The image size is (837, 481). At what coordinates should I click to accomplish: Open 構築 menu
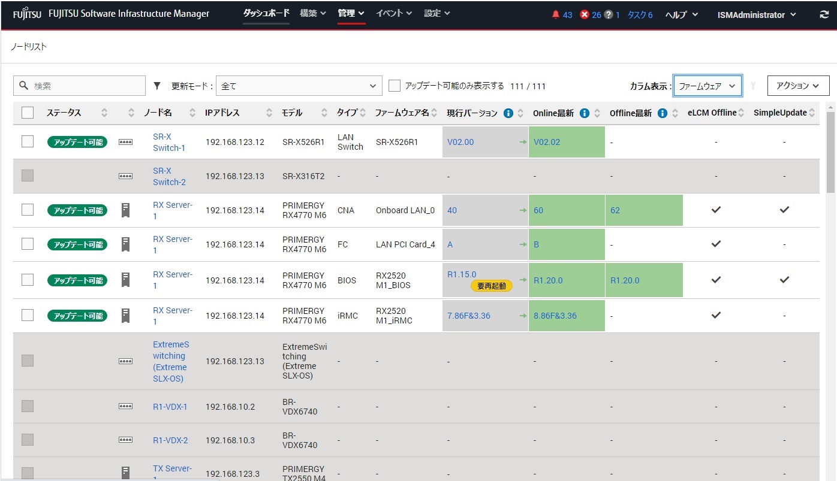[x=313, y=13]
